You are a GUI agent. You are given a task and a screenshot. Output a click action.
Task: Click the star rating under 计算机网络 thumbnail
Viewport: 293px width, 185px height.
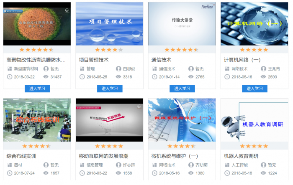[x=254, y=50]
